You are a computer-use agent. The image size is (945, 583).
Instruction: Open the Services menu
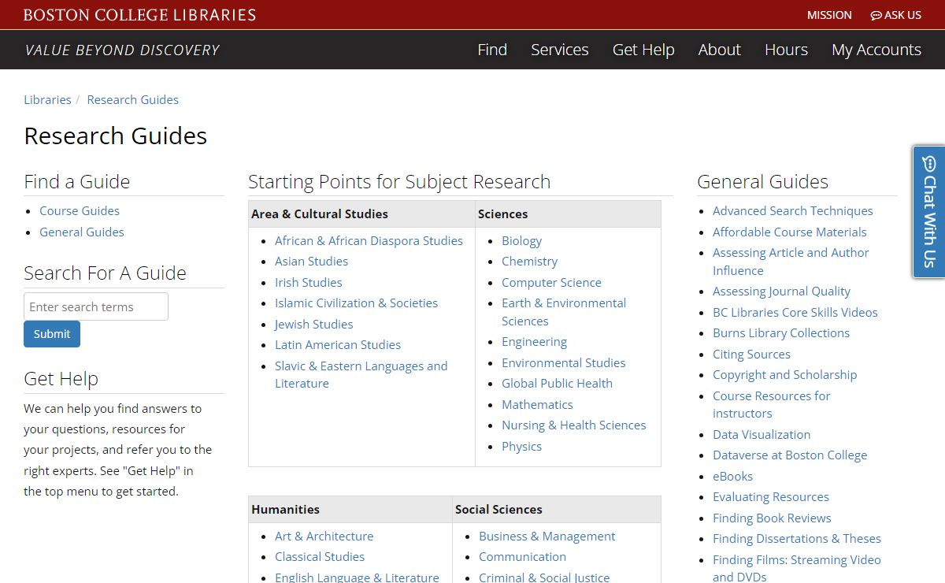click(560, 50)
